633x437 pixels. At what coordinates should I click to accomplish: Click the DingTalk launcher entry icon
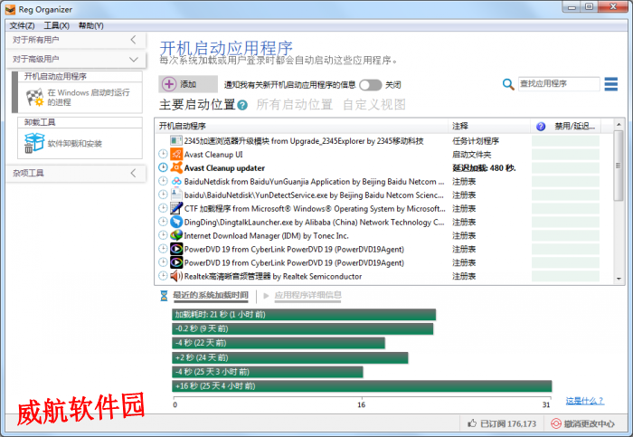176,222
